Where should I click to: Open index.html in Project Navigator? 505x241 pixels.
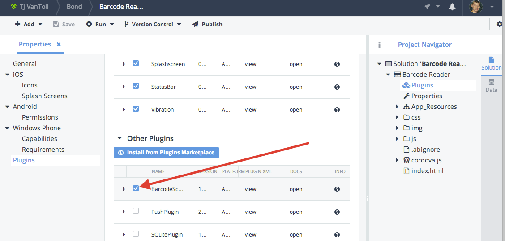[x=427, y=171]
